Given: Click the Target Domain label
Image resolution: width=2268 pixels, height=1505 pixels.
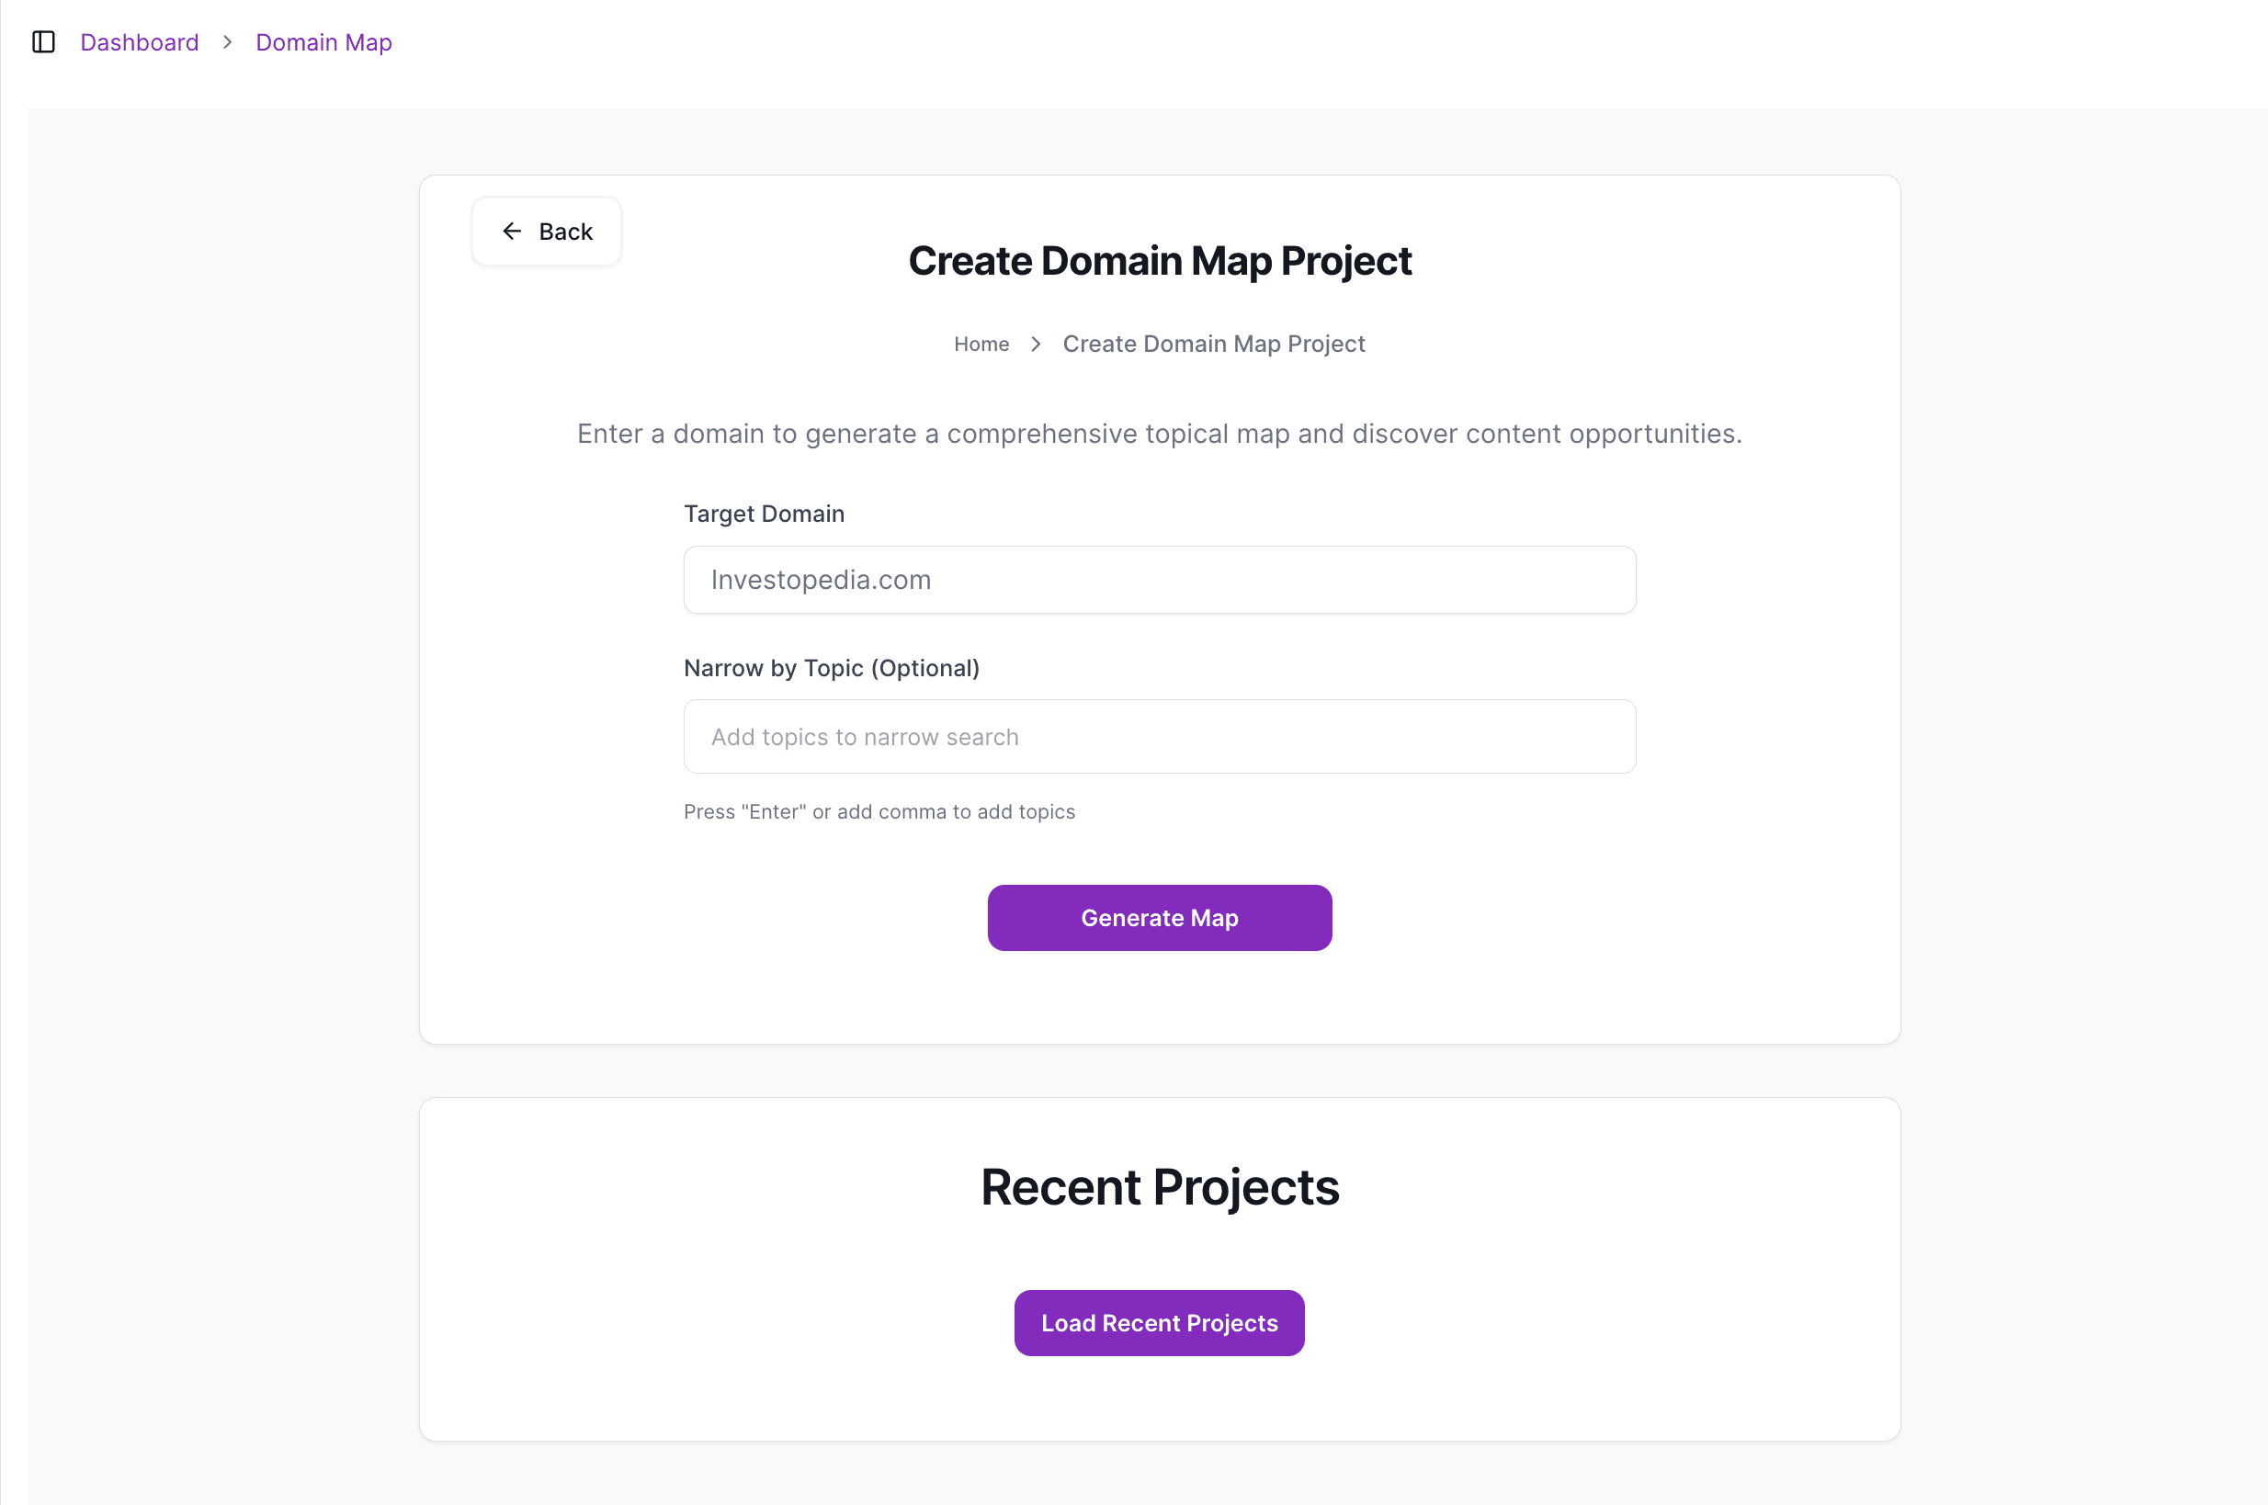Looking at the screenshot, I should (764, 514).
